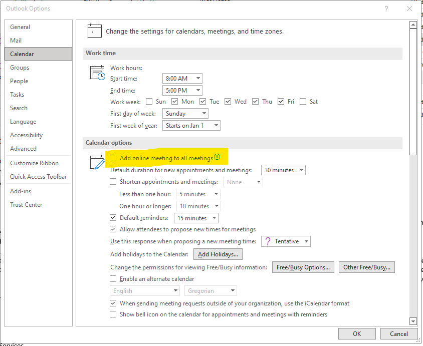423x346 pixels.
Task: Click the scrollbar up arrow
Action: (413, 24)
